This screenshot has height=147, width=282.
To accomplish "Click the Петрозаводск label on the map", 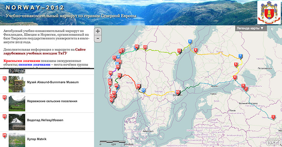I will (x=265, y=68).
